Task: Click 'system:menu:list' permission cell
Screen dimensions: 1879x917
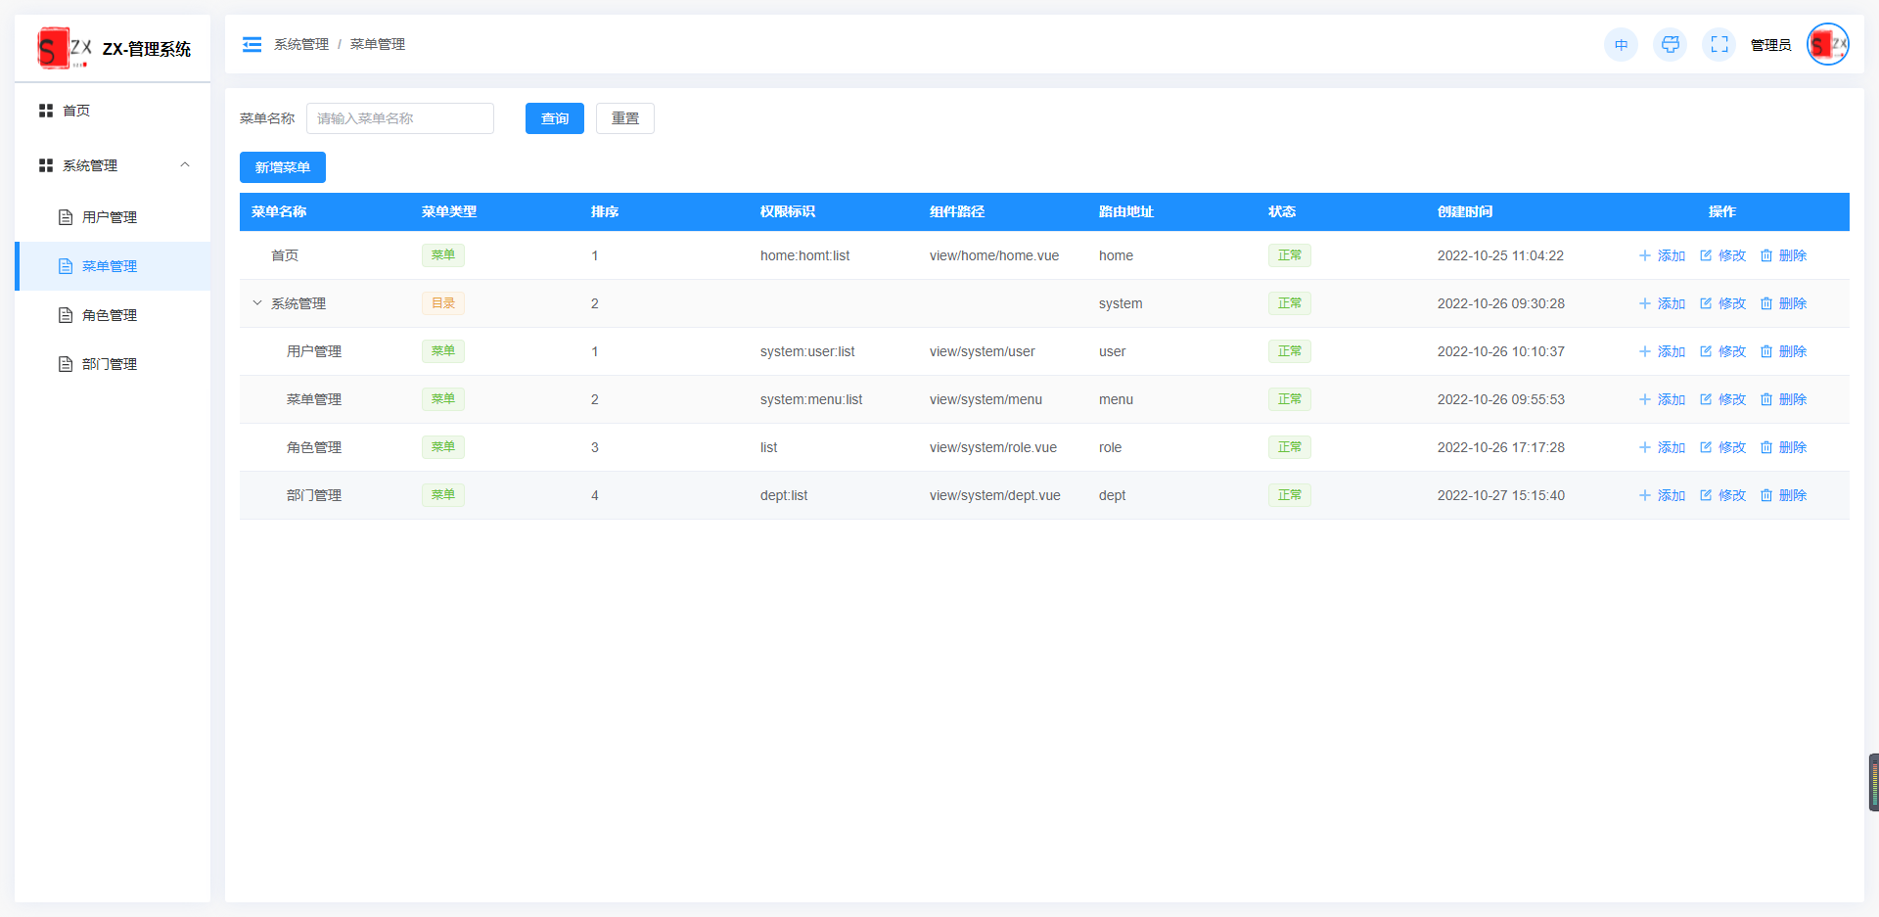Action: click(x=811, y=399)
